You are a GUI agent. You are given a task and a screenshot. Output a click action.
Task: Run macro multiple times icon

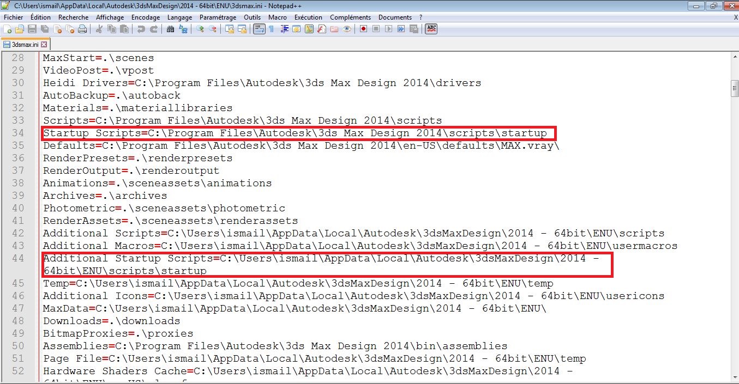pos(401,29)
